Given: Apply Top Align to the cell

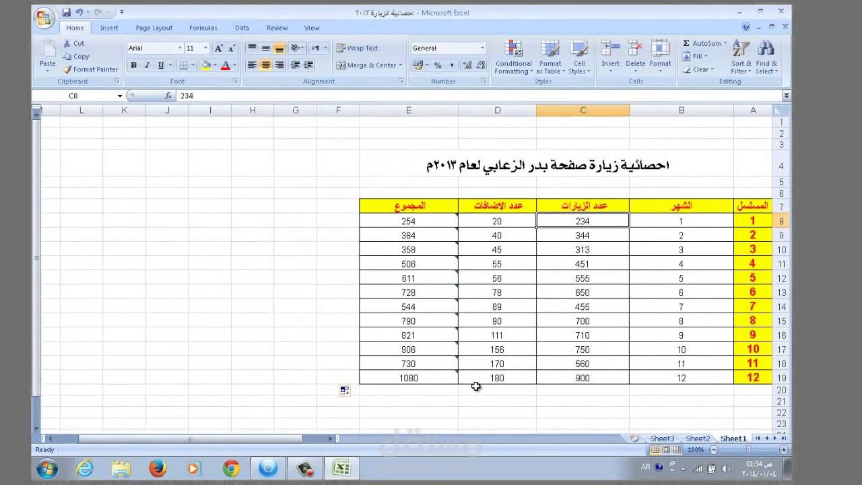Looking at the screenshot, I should coord(252,48).
